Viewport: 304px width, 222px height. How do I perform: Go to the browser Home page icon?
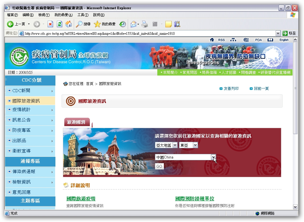click(x=69, y=24)
